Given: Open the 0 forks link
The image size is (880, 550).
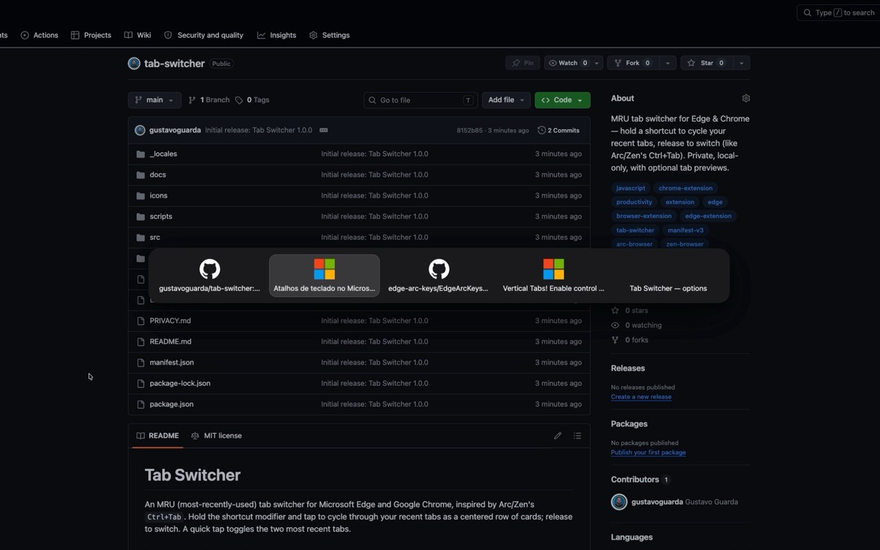Looking at the screenshot, I should pos(630,340).
